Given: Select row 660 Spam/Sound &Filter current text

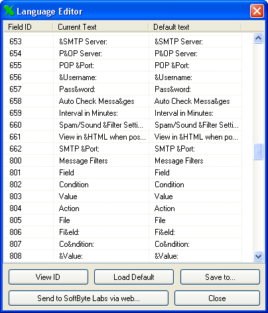Looking at the screenshot, I should (101, 125).
